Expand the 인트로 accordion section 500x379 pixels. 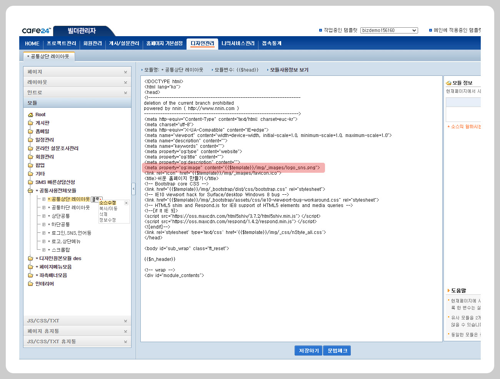77,93
